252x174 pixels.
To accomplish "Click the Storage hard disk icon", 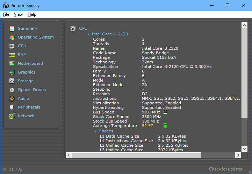I will (12, 81).
